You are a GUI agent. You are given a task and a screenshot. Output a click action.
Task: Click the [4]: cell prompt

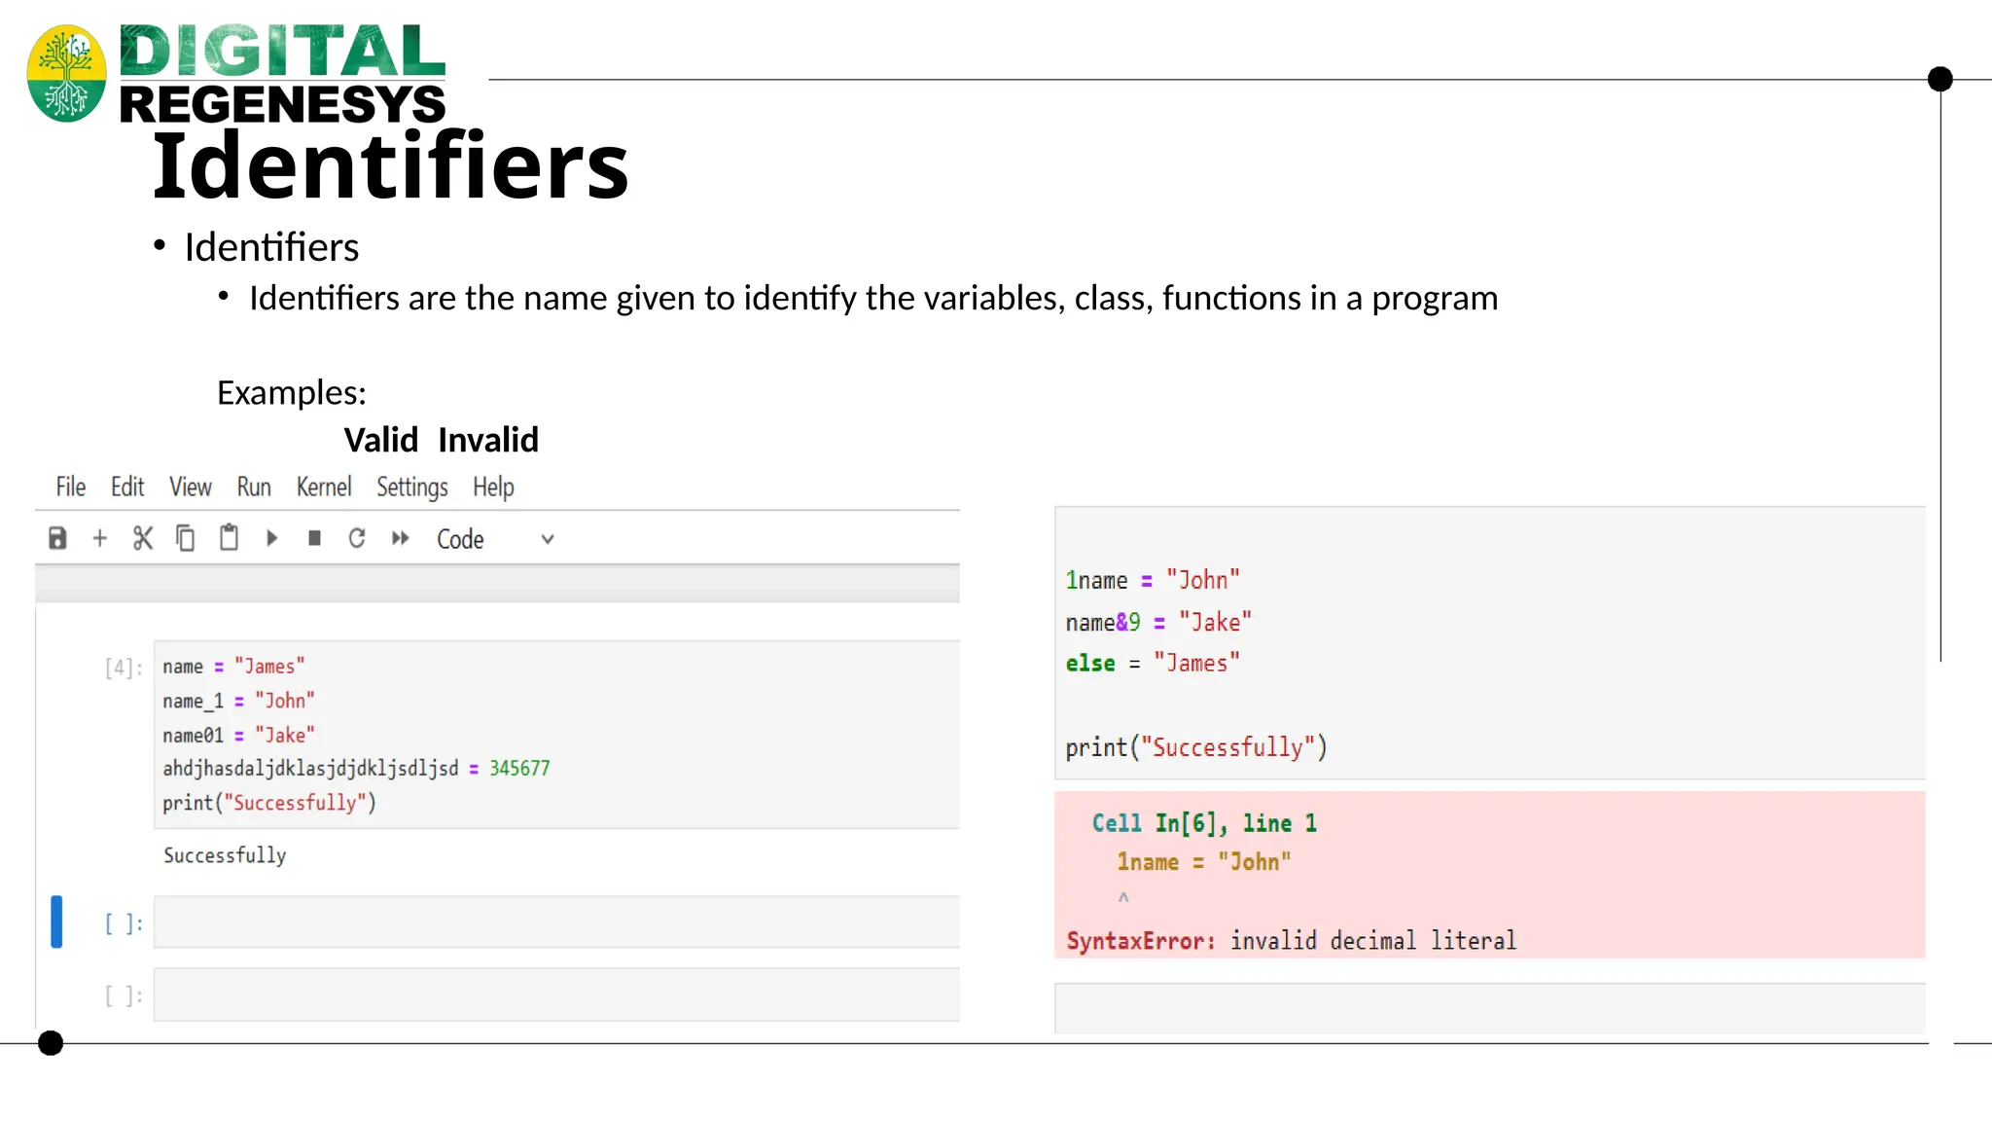coord(124,668)
